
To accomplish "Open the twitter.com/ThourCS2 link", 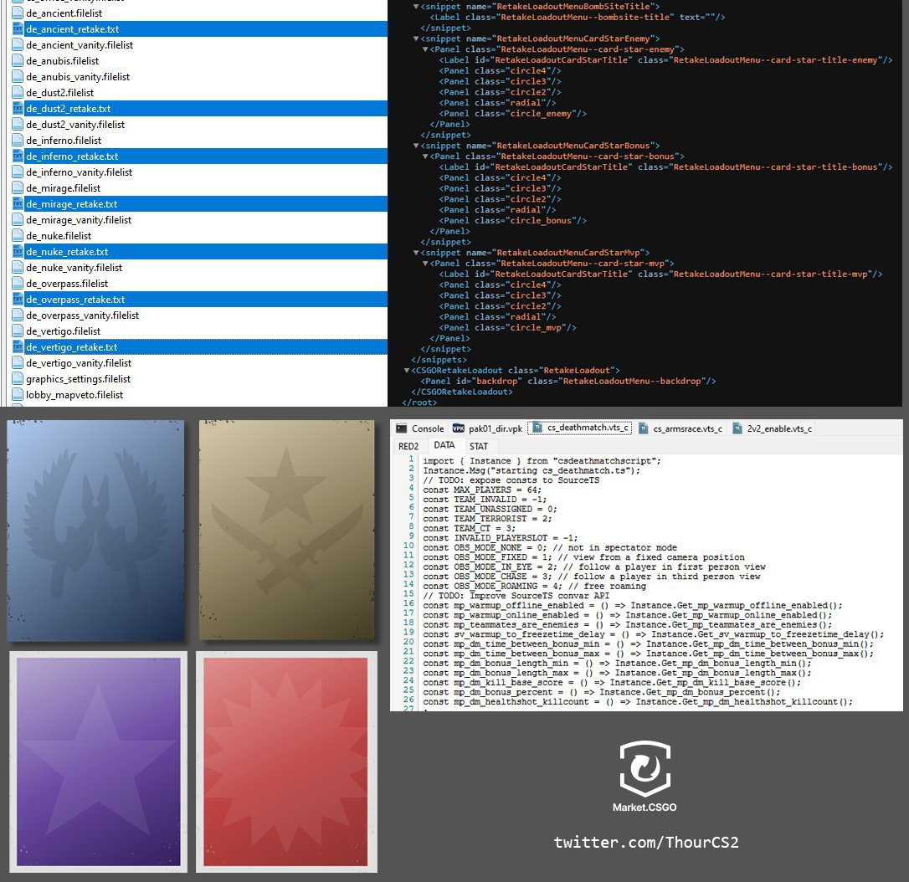I will point(646,842).
